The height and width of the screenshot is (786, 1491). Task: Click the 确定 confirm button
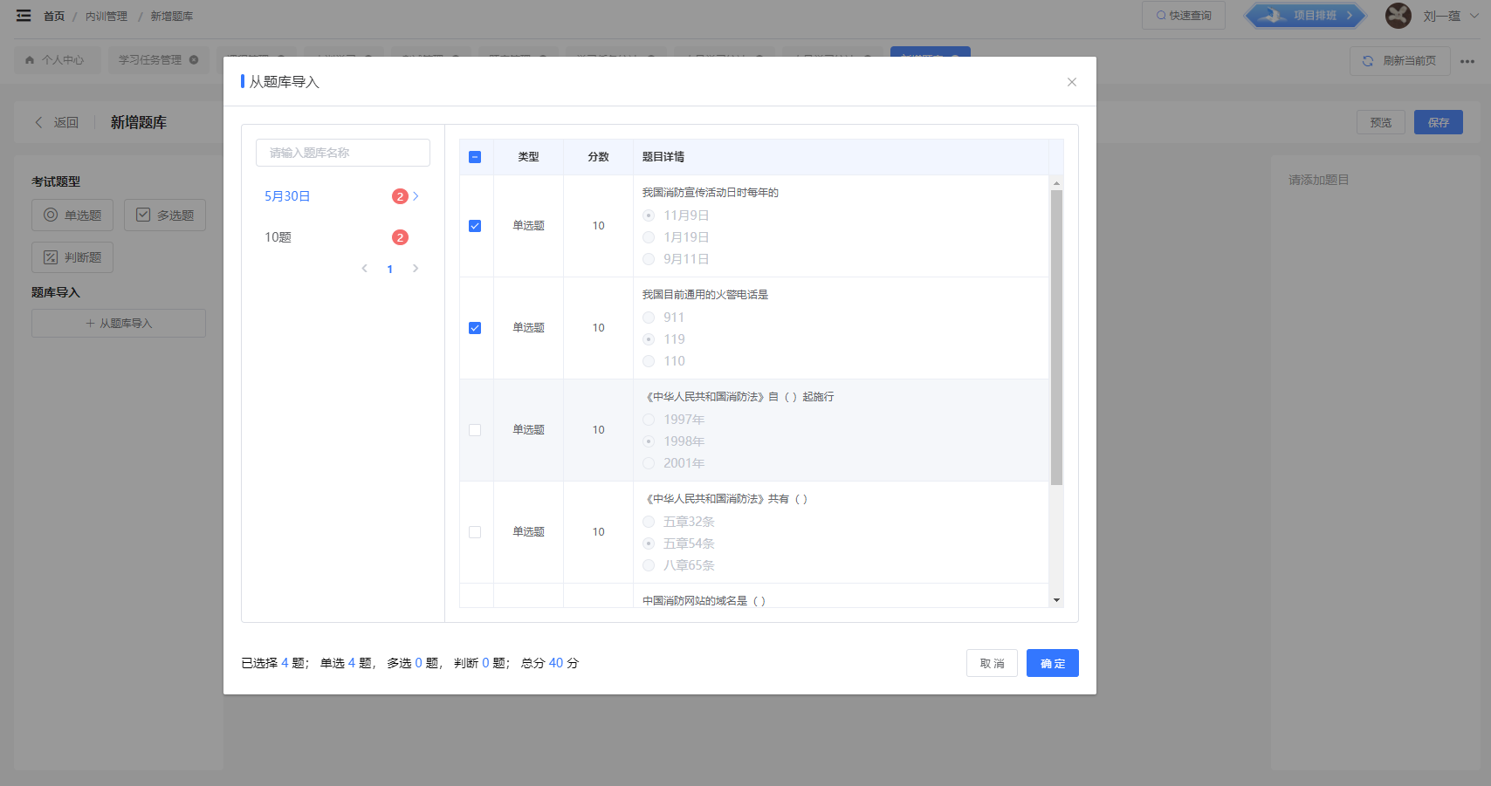(x=1052, y=663)
